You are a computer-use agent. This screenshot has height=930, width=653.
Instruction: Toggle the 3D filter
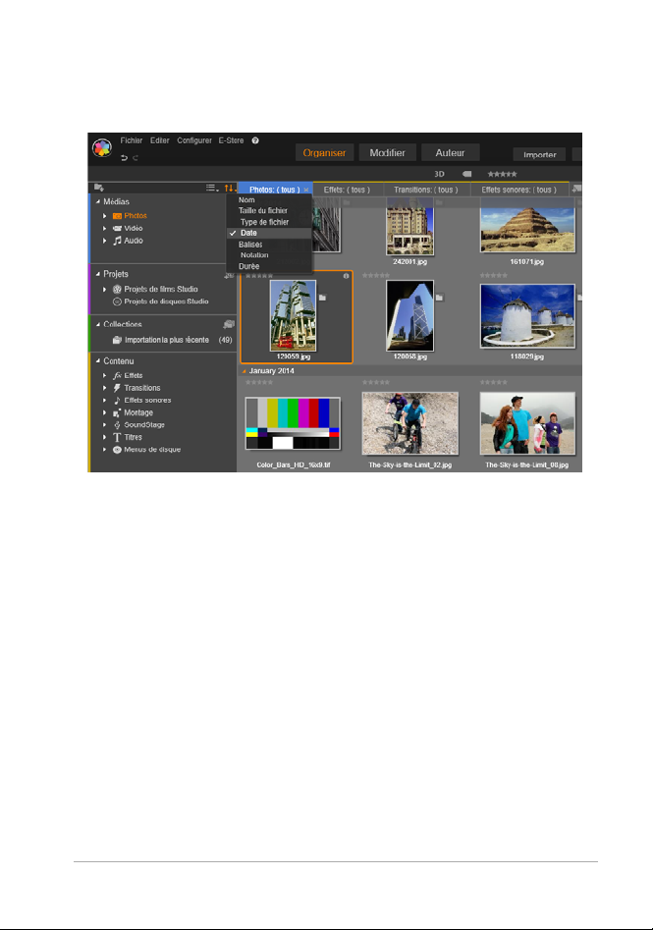click(440, 173)
